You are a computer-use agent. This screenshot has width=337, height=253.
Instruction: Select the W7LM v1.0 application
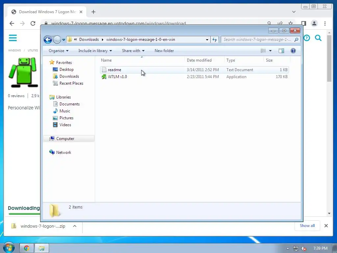(194, 76)
